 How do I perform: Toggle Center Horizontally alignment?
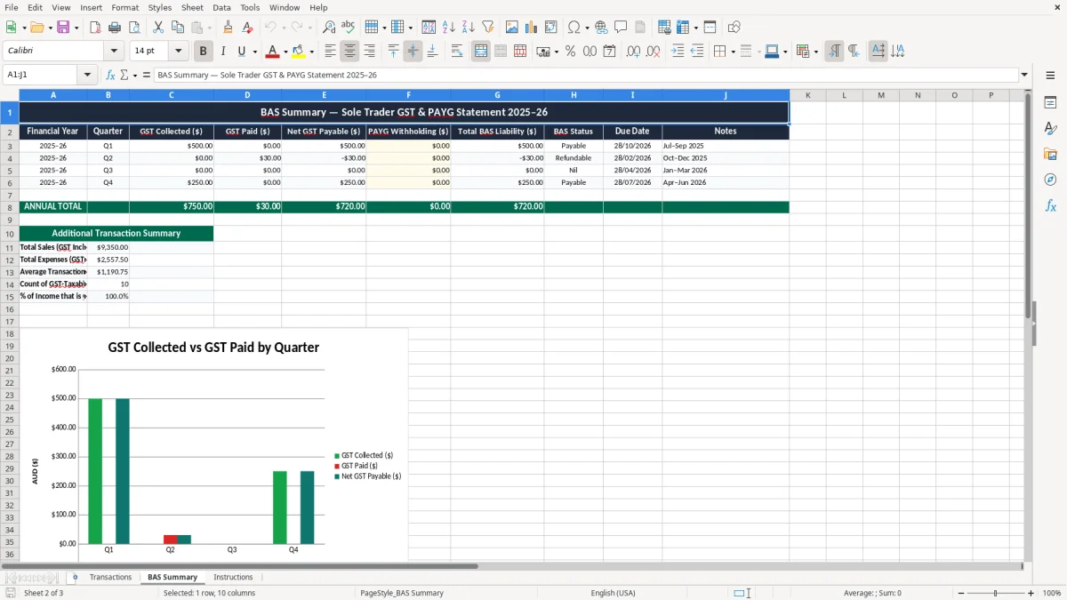point(350,51)
